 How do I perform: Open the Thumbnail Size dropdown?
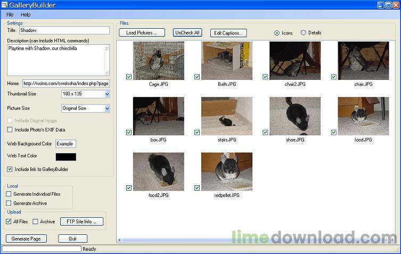(107, 94)
